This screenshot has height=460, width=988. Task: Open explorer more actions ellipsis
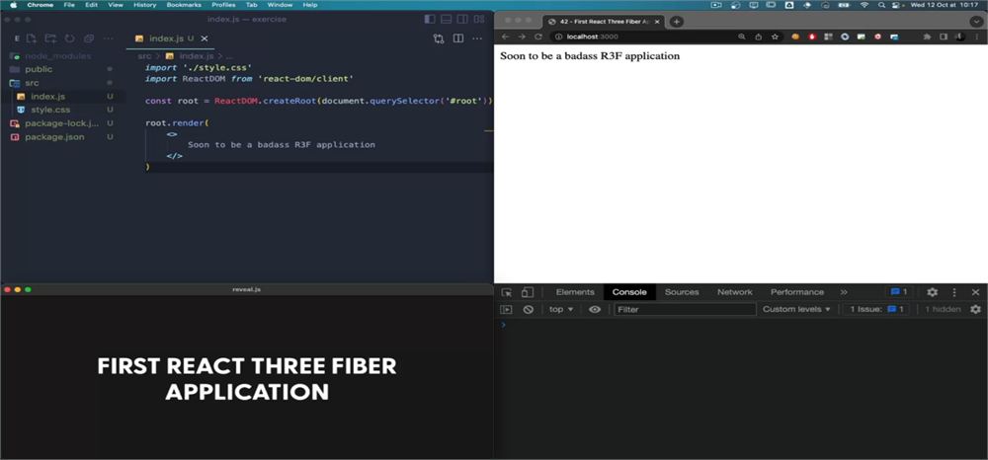click(x=109, y=38)
